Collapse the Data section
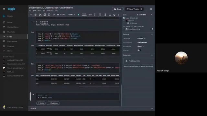 click(x=152, y=15)
